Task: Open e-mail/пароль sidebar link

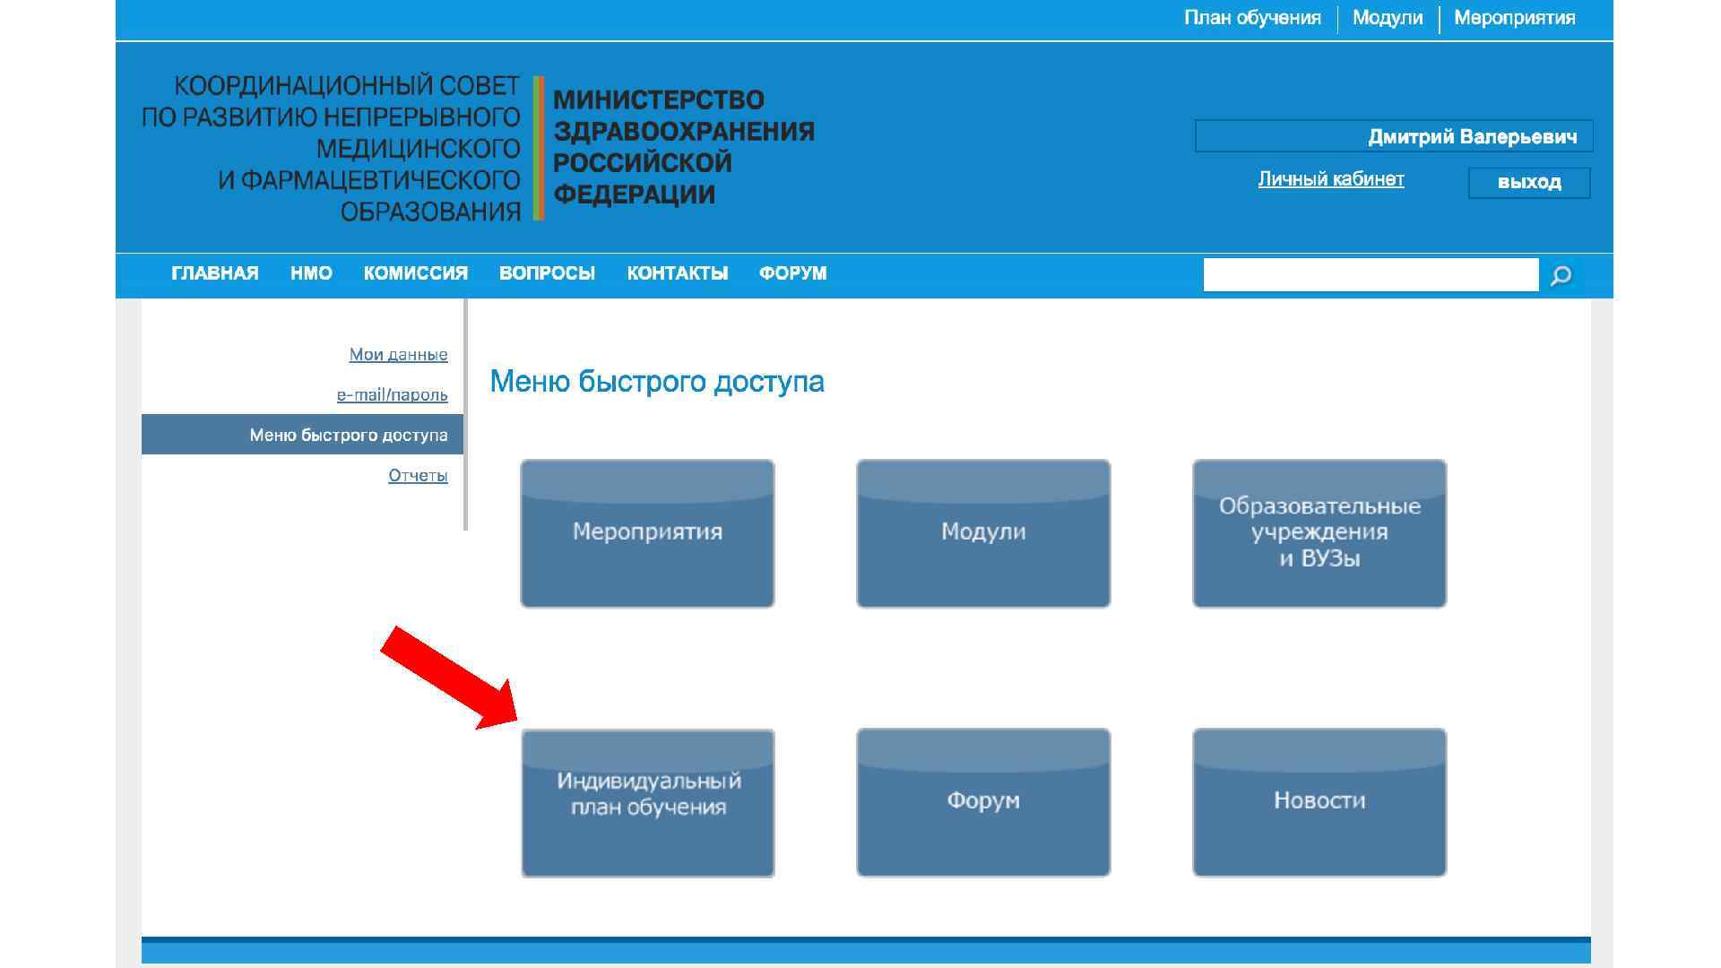Action: [x=392, y=395]
